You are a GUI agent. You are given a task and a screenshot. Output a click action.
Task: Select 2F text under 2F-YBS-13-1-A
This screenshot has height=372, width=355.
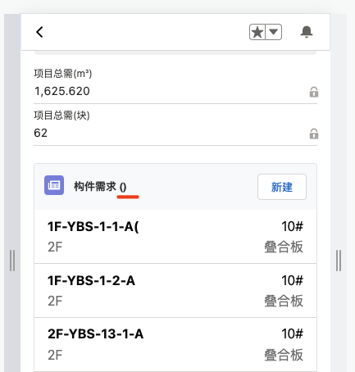pyautogui.click(x=55, y=355)
